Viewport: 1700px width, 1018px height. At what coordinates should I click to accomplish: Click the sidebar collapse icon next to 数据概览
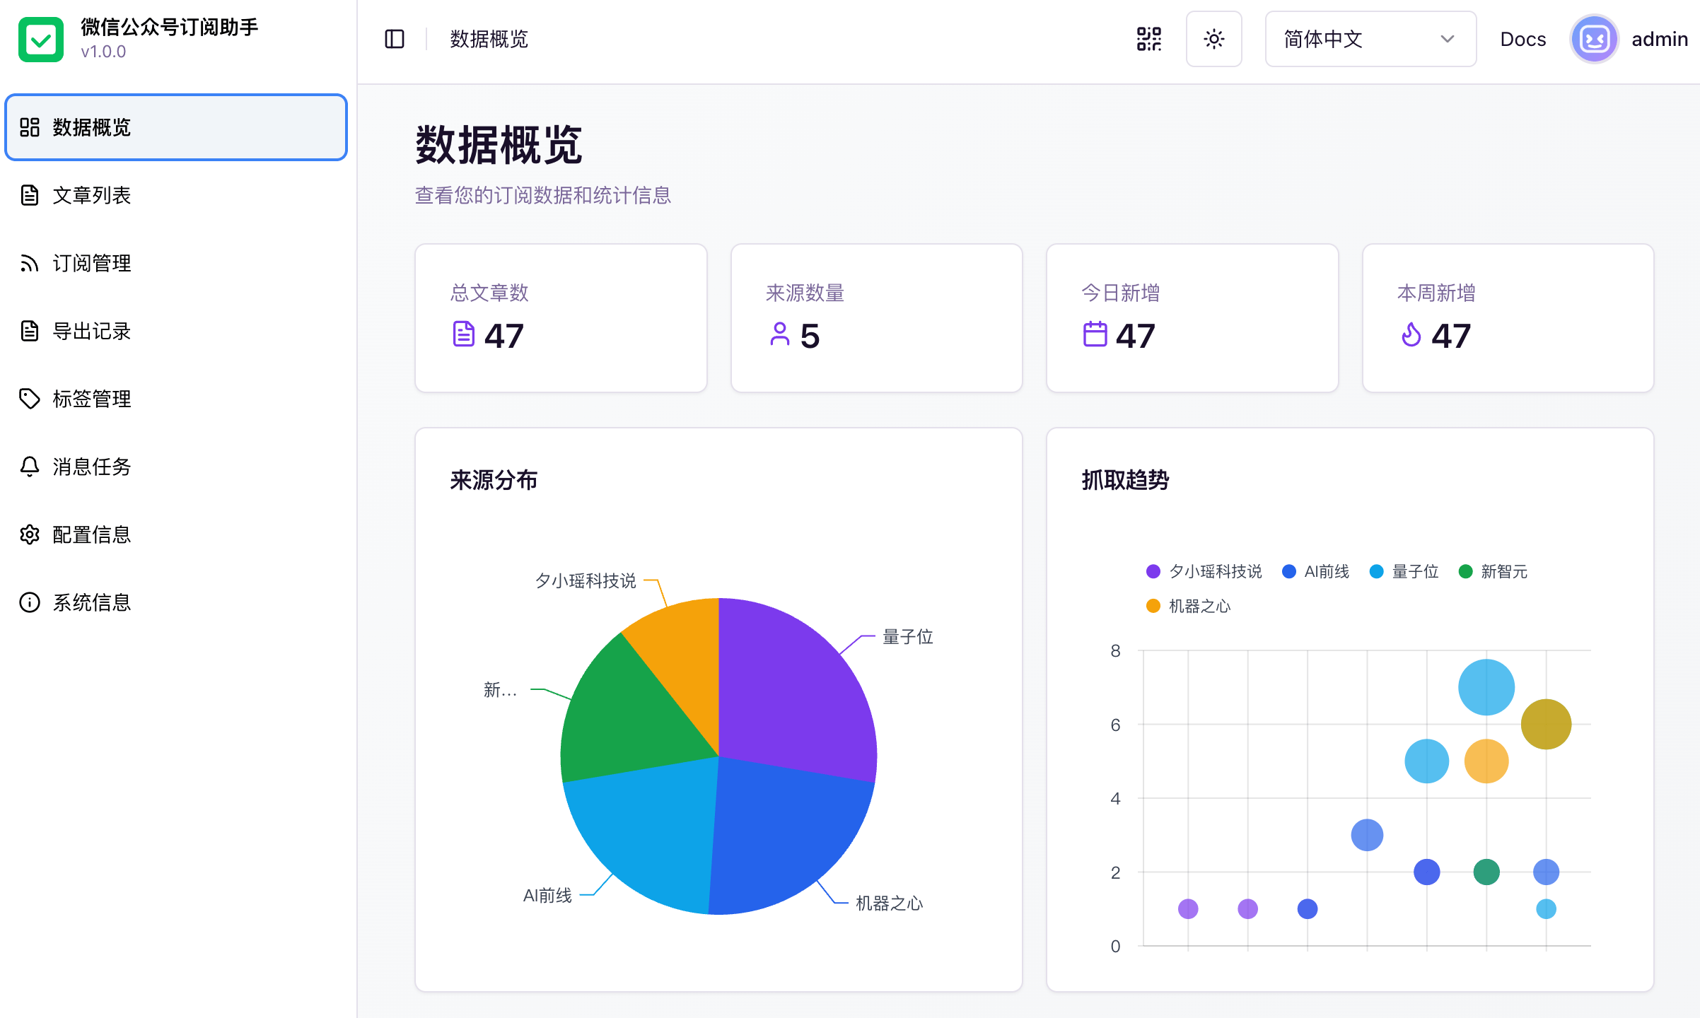point(394,40)
